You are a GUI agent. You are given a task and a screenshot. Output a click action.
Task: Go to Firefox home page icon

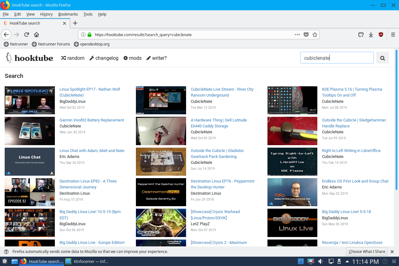(36, 35)
